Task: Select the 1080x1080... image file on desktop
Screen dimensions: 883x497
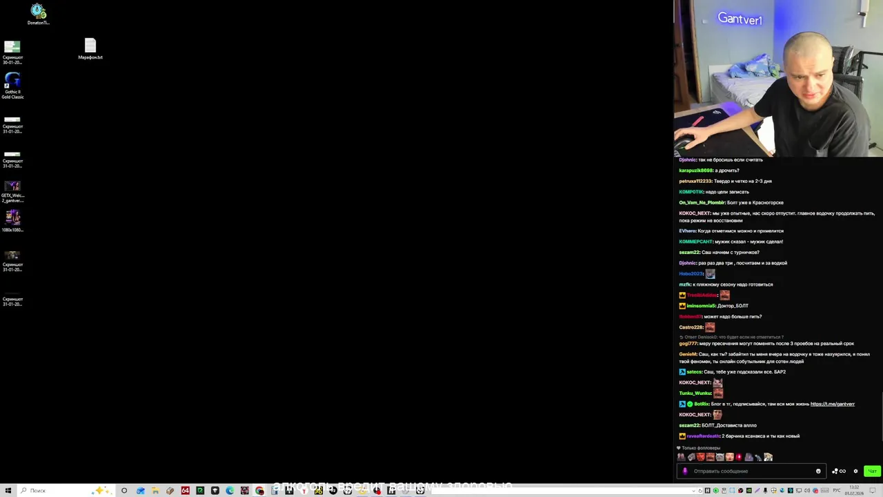Action: pos(12,221)
